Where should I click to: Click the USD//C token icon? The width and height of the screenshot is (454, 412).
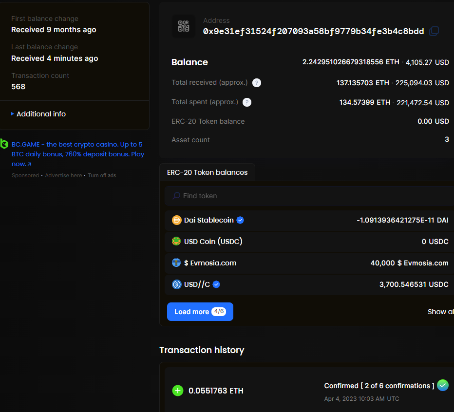tap(177, 284)
